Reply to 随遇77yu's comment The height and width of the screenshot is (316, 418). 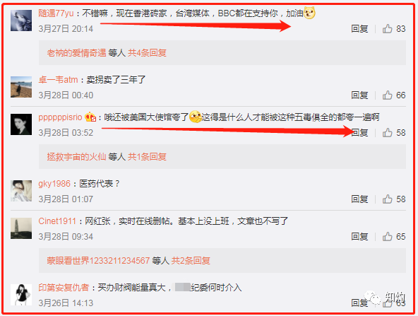point(359,29)
